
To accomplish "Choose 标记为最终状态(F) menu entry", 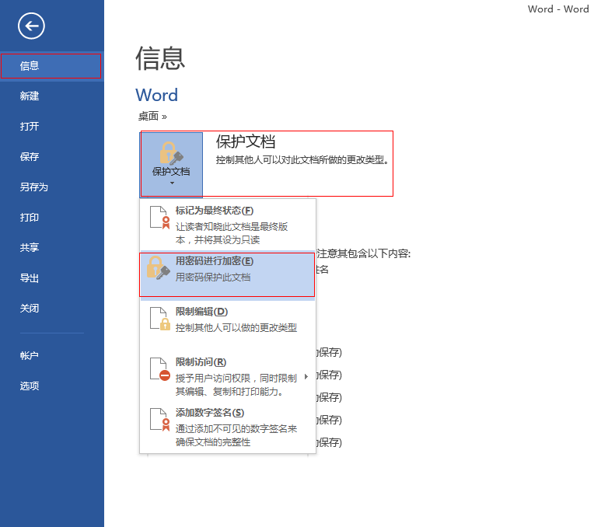I will pyautogui.click(x=228, y=225).
